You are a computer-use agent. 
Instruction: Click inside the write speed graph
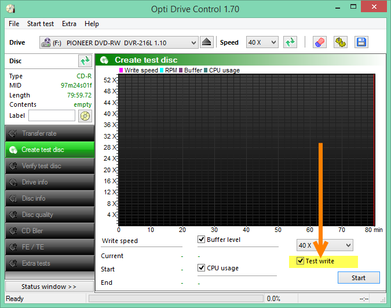[x=246, y=150]
